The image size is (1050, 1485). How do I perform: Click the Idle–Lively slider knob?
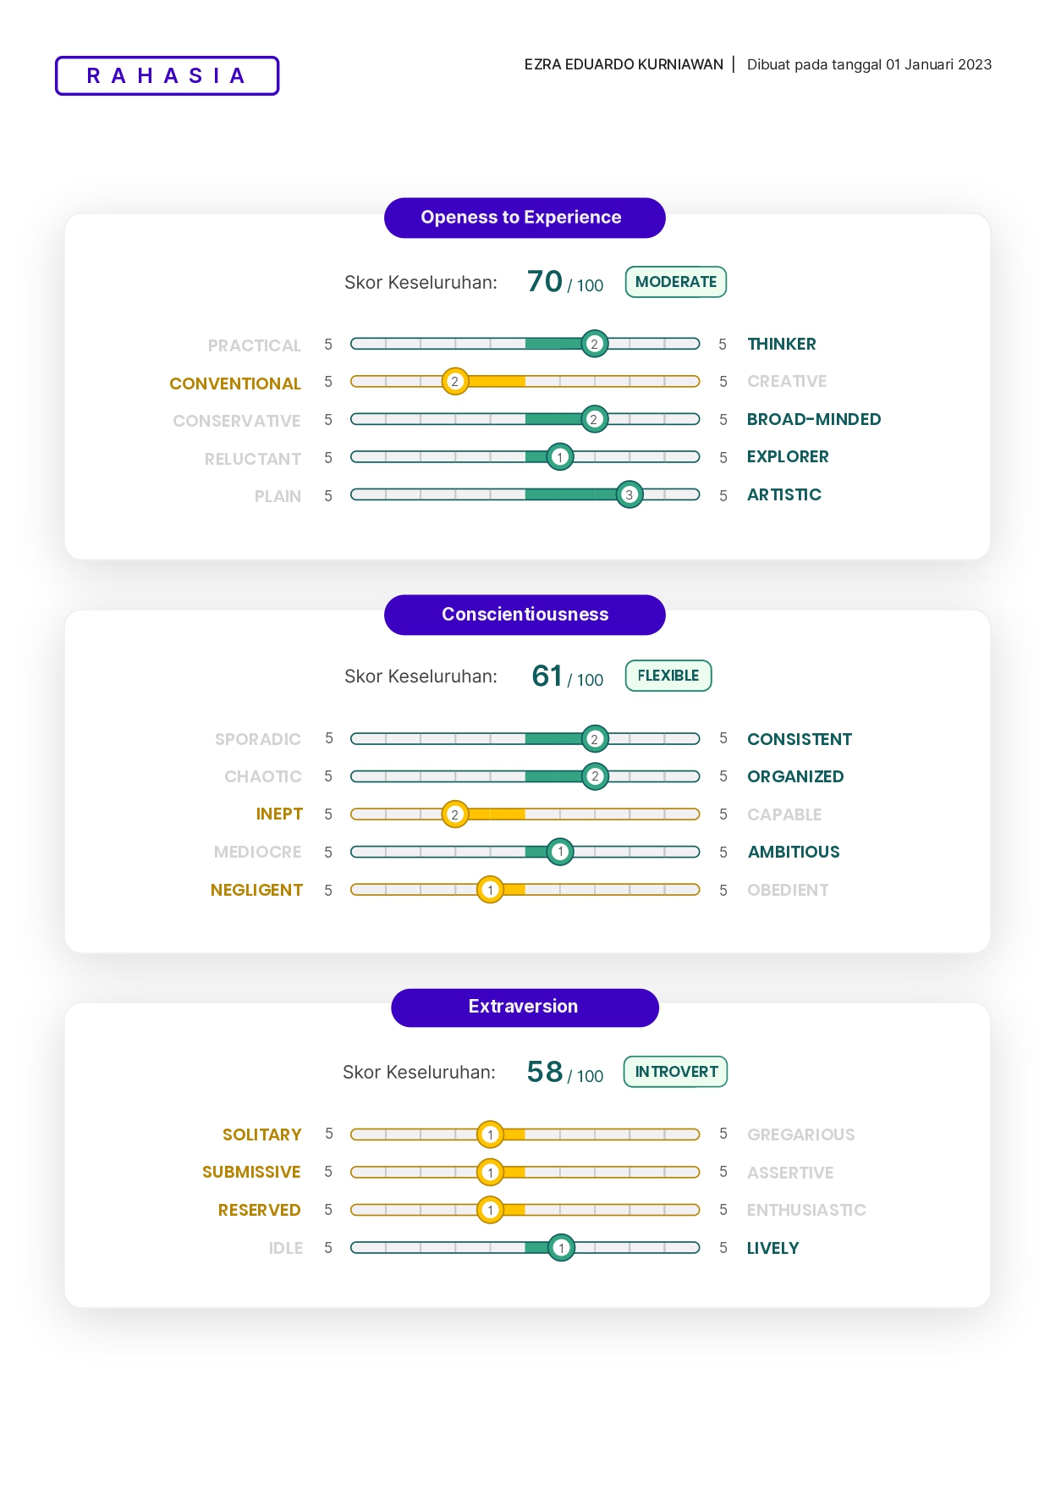(560, 1248)
